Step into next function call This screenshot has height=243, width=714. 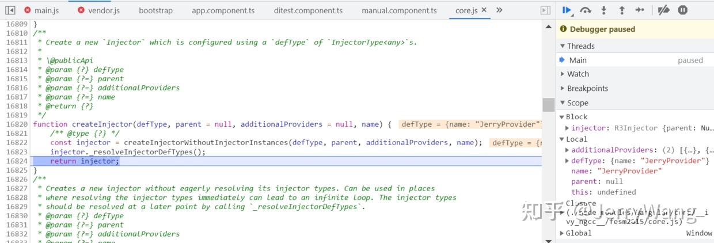click(x=604, y=10)
